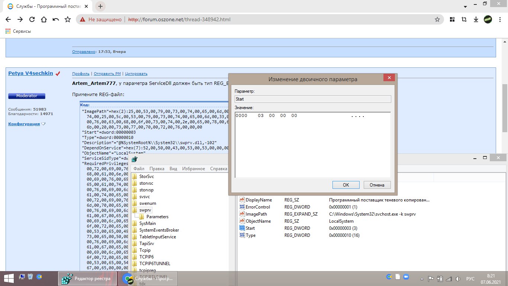Click the screenshot crop icon in toolbar
This screenshot has width=508, height=286.
(x=464, y=19)
